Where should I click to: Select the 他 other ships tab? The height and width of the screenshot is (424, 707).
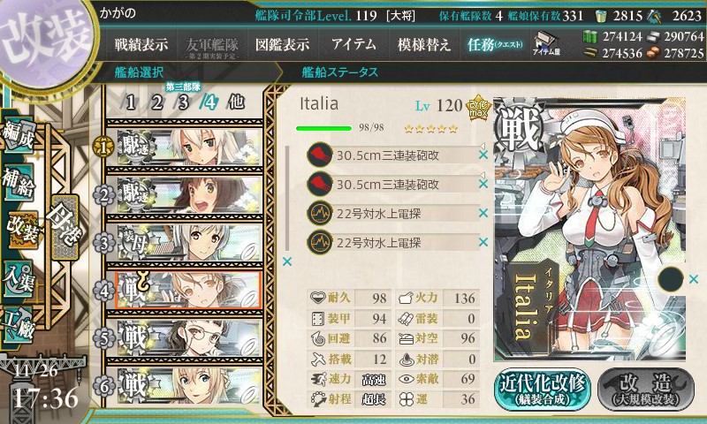(x=236, y=102)
